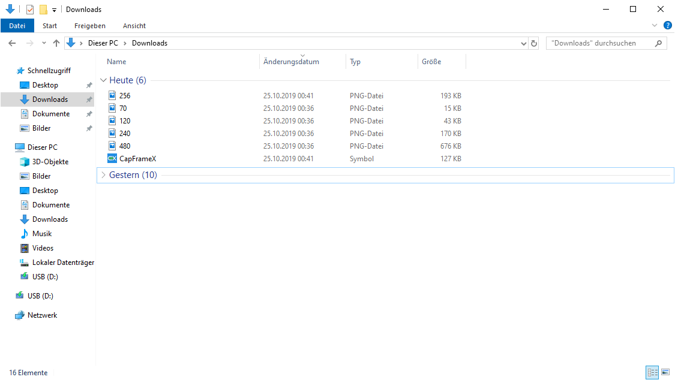Click New folder icon in title bar
Image resolution: width=675 pixels, height=380 pixels.
click(x=43, y=9)
